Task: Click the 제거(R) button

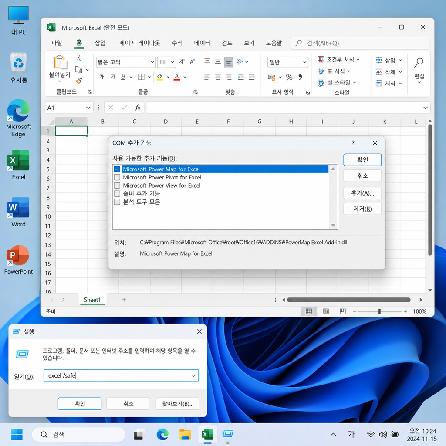Action: (362, 209)
